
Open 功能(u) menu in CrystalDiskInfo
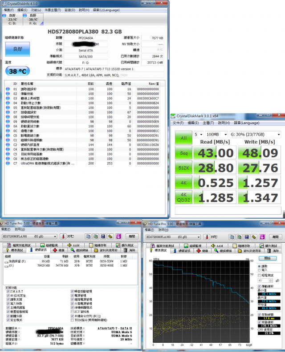pos(36,10)
